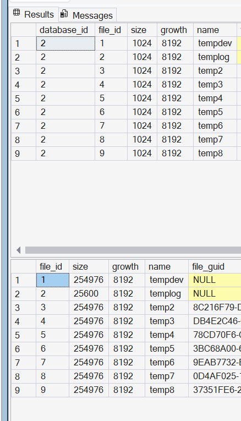
Task: Select temp8 name cell in bottom grid
Action: 167,390
